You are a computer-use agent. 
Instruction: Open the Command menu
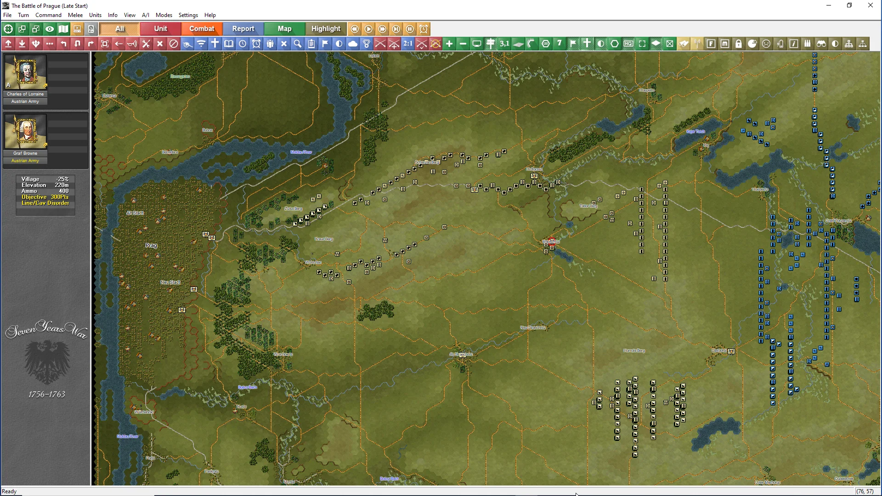[x=48, y=15]
